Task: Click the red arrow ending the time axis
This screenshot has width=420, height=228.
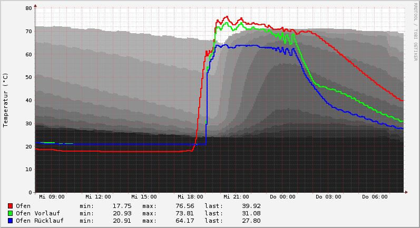Action: pyautogui.click(x=406, y=192)
